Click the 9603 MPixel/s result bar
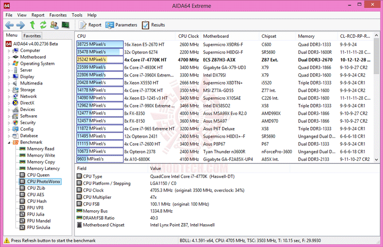 click(100, 159)
